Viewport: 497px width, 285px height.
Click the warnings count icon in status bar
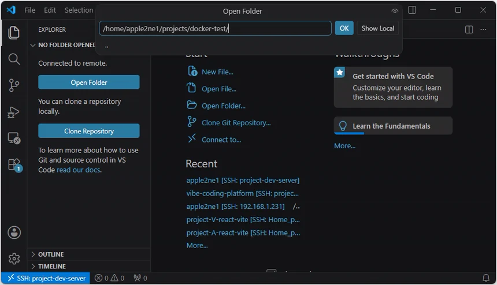click(x=114, y=278)
